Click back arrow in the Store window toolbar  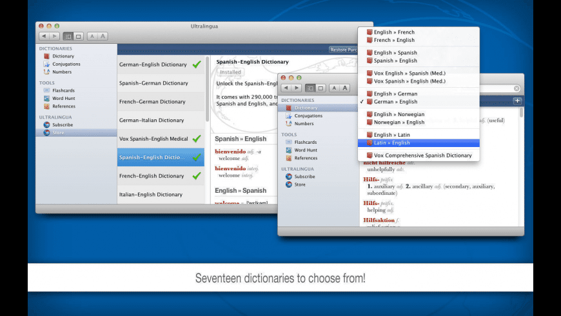(44, 36)
